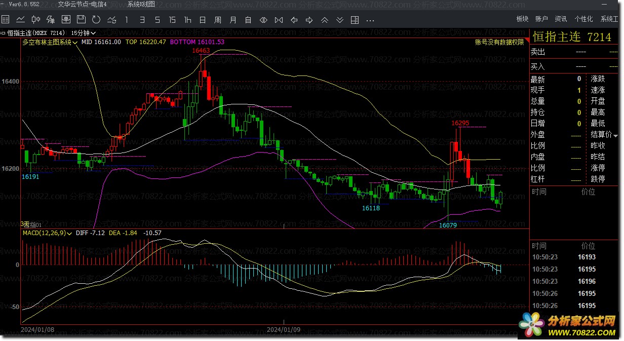Click the 跌停 limit-down label
The image size is (624, 341).
coord(598,179)
